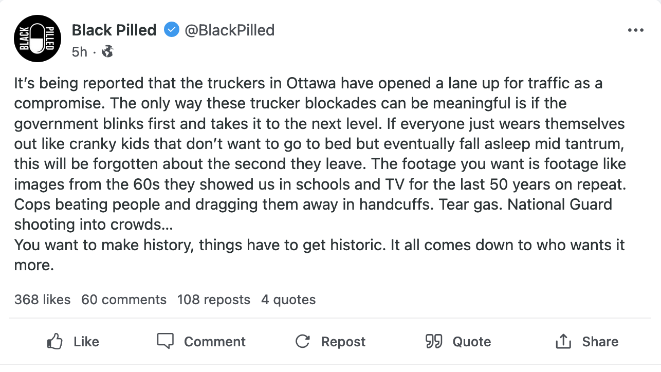
Task: Click the circular arrow Repost icon
Action: point(303,342)
